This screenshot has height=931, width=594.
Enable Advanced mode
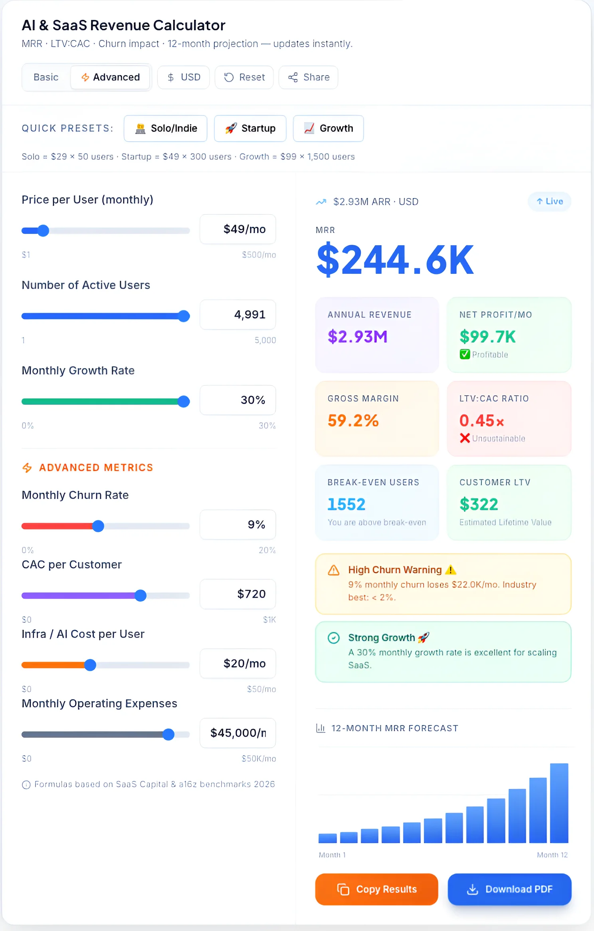pyautogui.click(x=110, y=77)
